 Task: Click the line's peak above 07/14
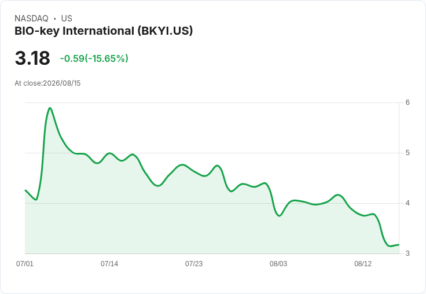109,153
